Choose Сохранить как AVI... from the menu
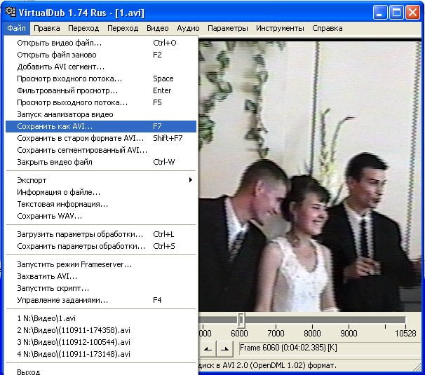 [x=55, y=126]
